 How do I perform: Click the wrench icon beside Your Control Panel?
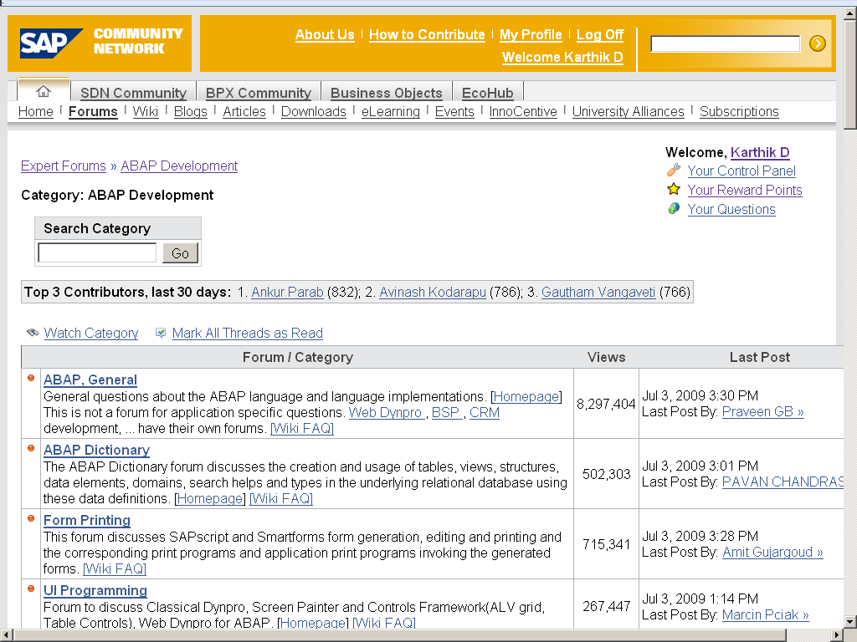click(674, 171)
